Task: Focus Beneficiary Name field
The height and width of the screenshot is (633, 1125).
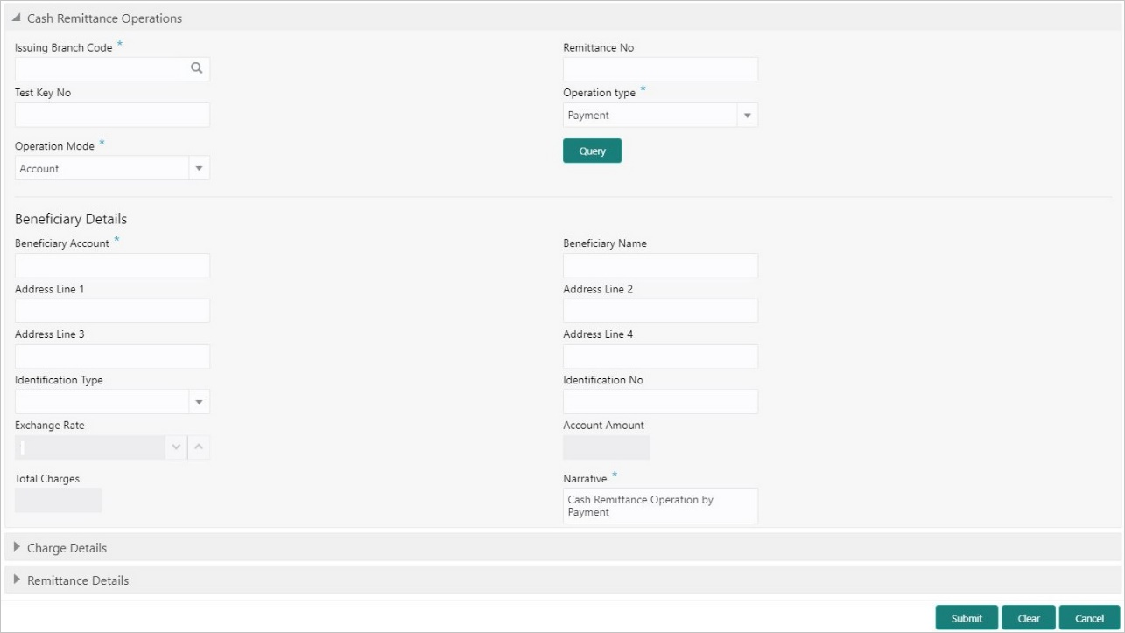Action: click(x=660, y=265)
